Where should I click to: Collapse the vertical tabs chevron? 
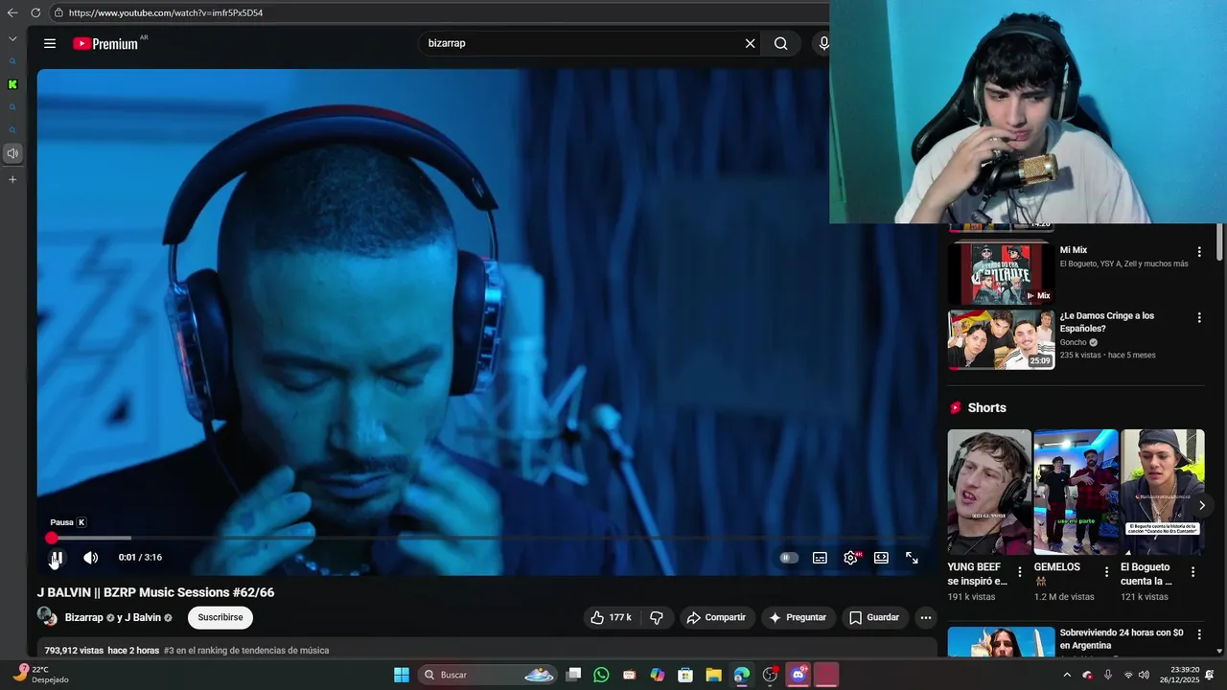(12, 38)
